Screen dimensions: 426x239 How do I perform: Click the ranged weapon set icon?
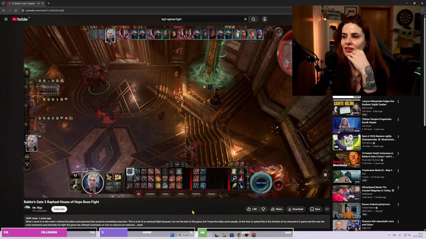(x=118, y=178)
